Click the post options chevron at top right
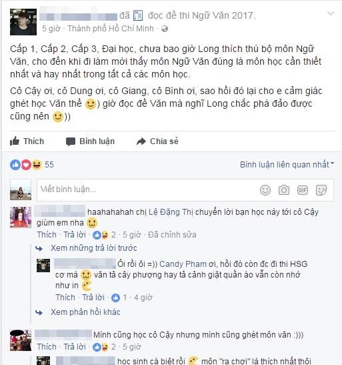Viewport: 342px width, 365px height. pos(331,13)
